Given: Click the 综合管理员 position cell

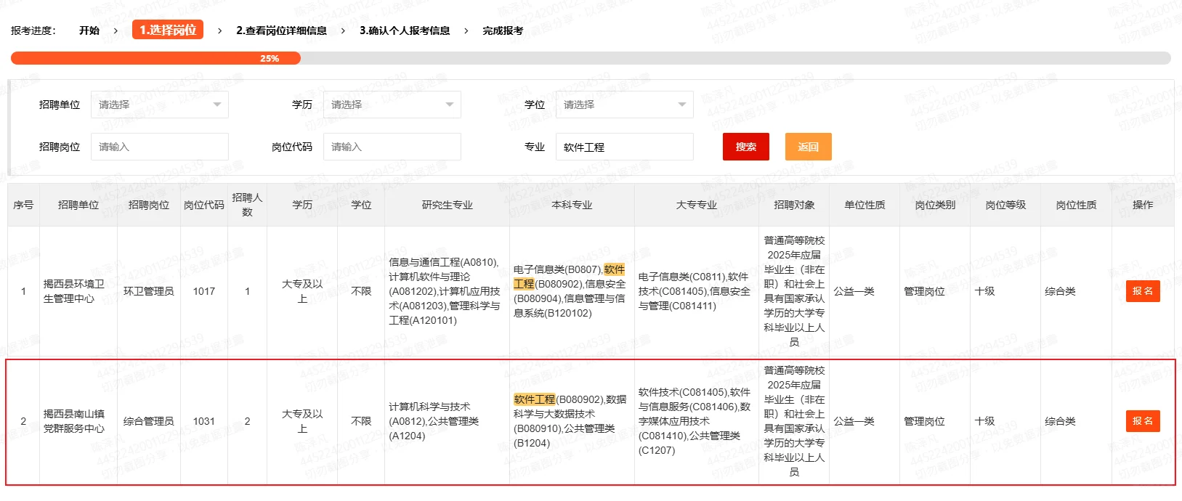Looking at the screenshot, I should pyautogui.click(x=148, y=421).
